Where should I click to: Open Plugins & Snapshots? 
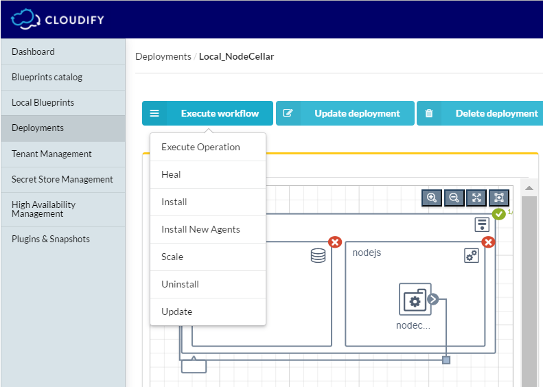(63, 239)
